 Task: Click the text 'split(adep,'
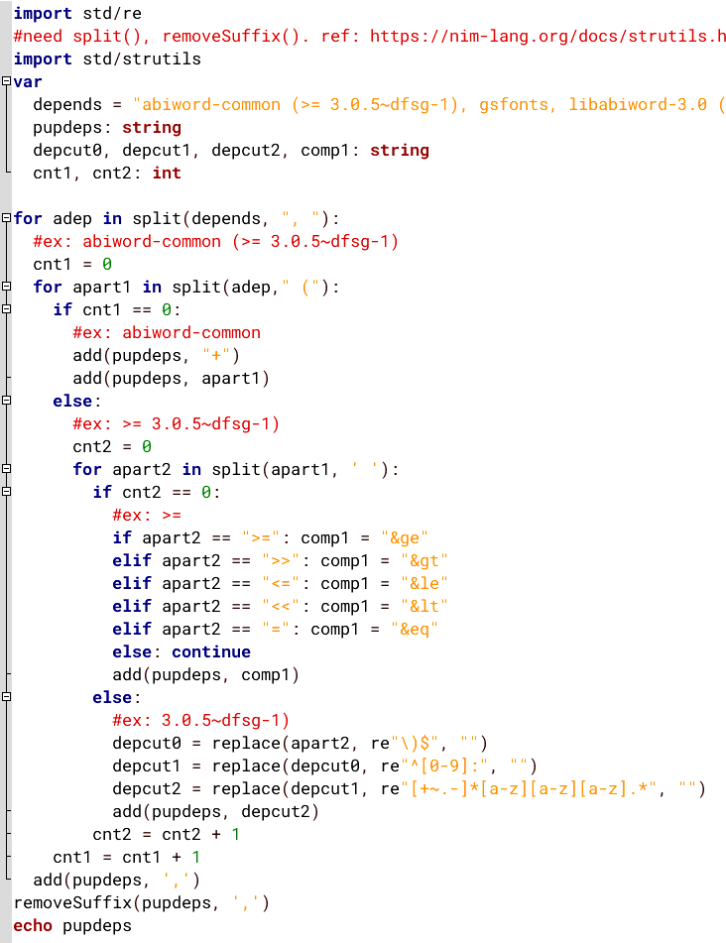[226, 287]
